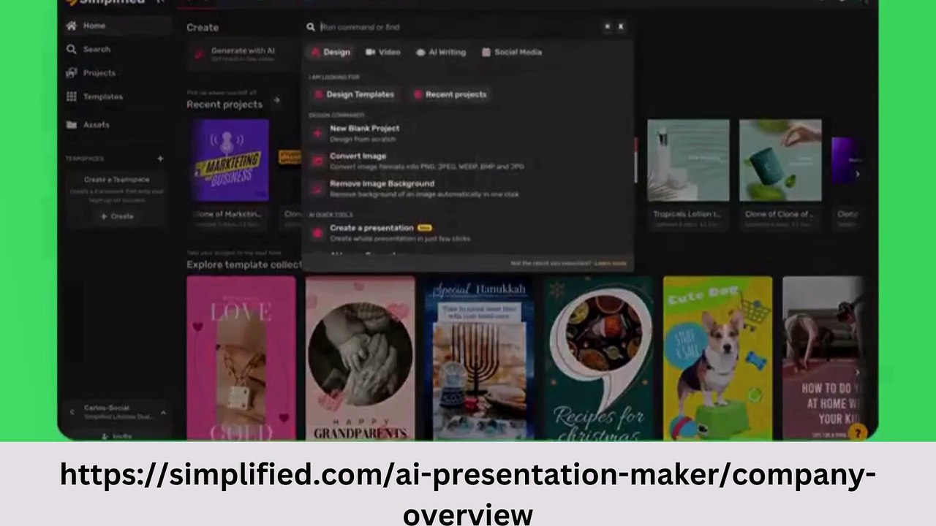This screenshot has width=936, height=526.
Task: Click the New Blank Project text
Action: coord(364,129)
